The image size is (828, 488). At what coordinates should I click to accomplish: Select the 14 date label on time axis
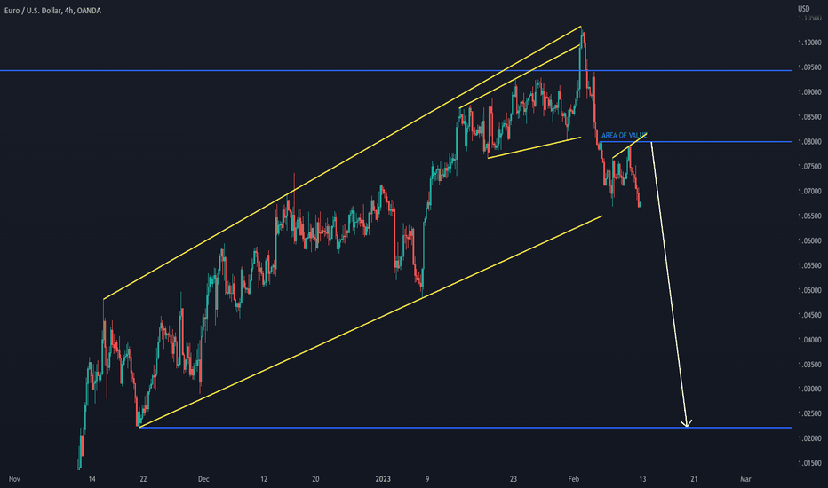(x=92, y=479)
